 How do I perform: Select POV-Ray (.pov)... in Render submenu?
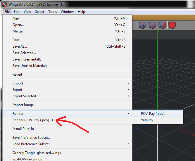click(157, 114)
